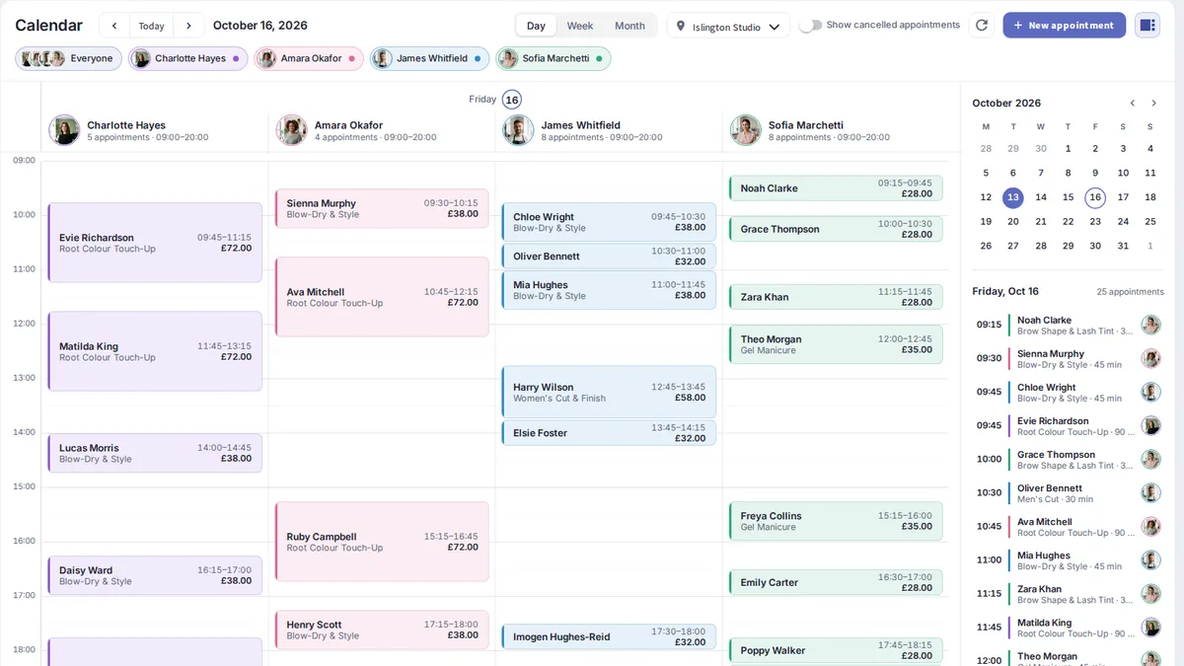Click the Today button
Image resolution: width=1184 pixels, height=666 pixels.
tap(151, 26)
